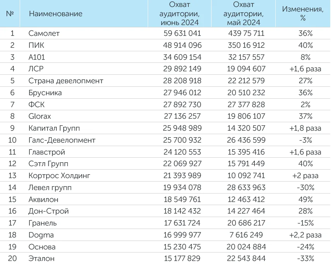Click the "№" column header

[10, 14]
